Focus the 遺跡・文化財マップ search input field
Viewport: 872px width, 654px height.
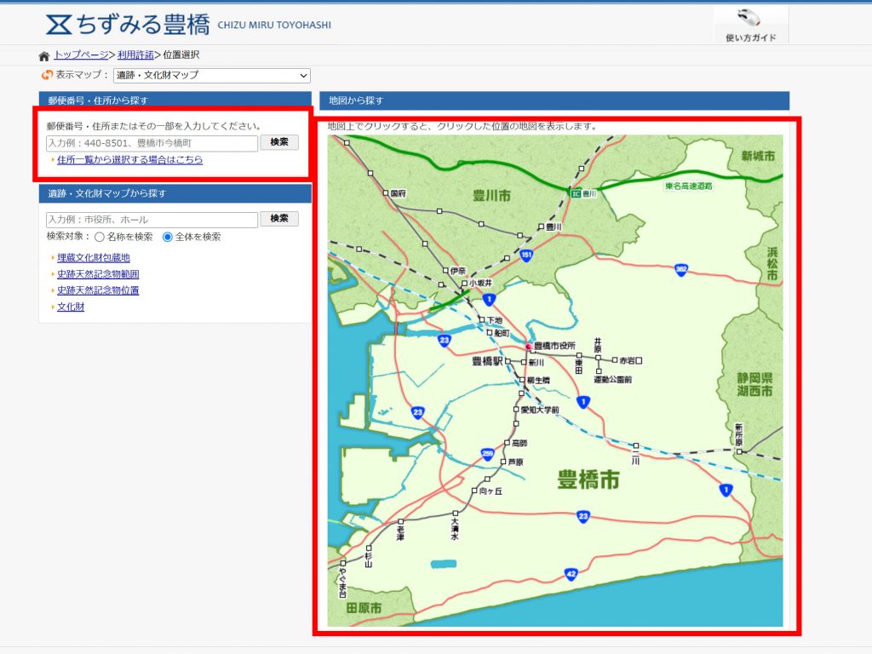pos(152,219)
